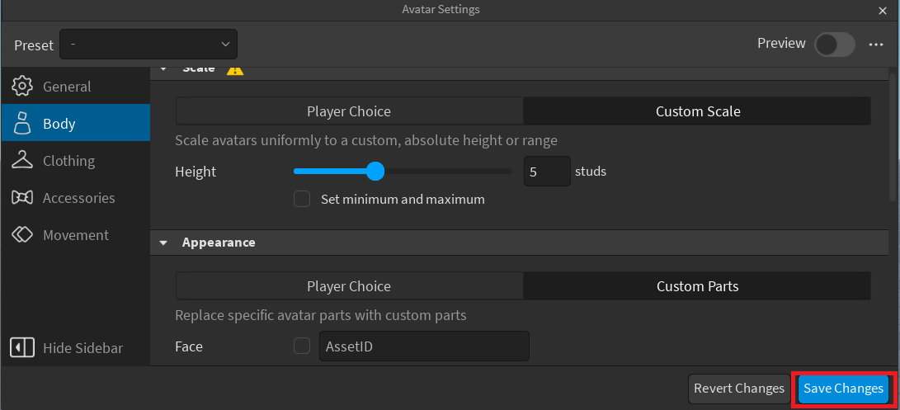The height and width of the screenshot is (410, 900).
Task: Collapse the Appearance section
Action: coord(163,243)
